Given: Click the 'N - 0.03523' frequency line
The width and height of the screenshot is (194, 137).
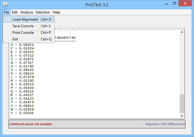Looking at the screenshot, I should tap(22, 84).
